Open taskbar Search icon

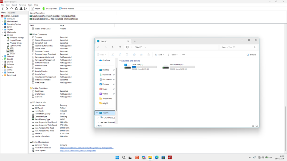[x=124, y=158]
